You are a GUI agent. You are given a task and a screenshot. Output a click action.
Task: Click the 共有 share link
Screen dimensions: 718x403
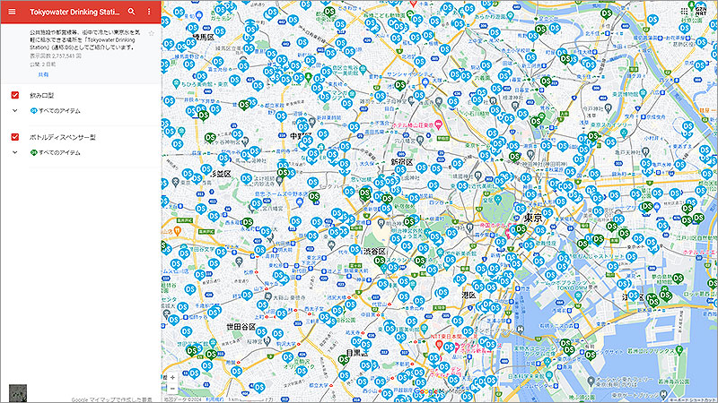click(43, 76)
